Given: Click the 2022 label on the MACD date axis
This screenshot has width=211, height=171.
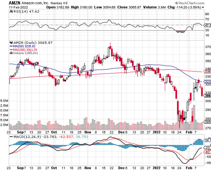Looking at the screenshot, I should pyautogui.click(x=157, y=168).
